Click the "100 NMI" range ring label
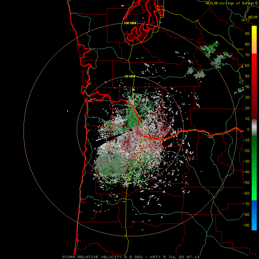The image size is (259, 259). 130,23
